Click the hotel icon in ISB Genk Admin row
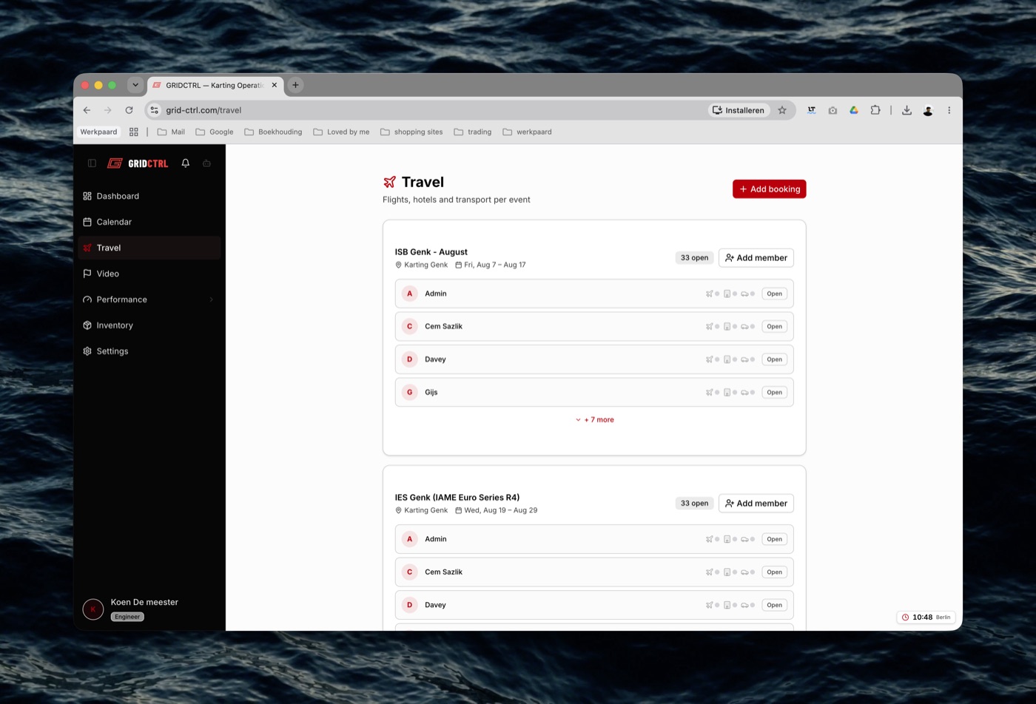The width and height of the screenshot is (1036, 704). 727,294
